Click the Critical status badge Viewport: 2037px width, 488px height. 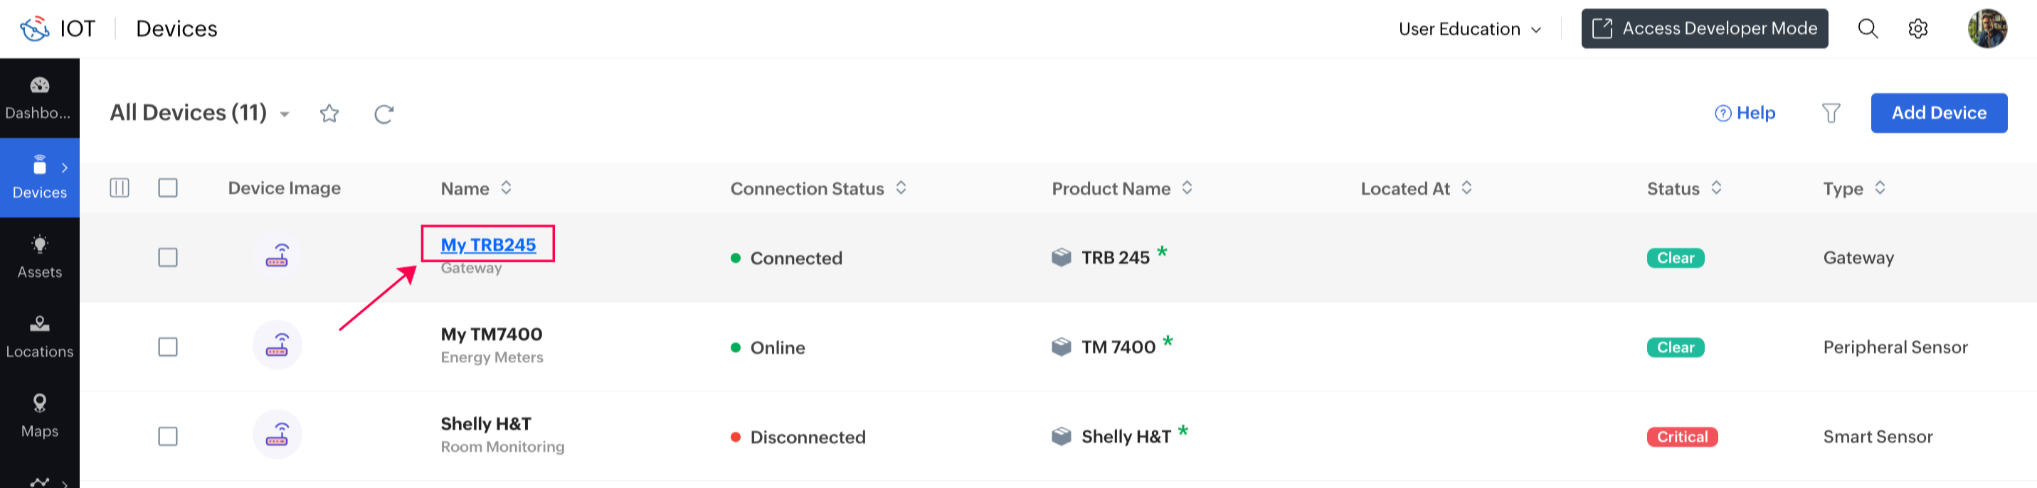1682,437
